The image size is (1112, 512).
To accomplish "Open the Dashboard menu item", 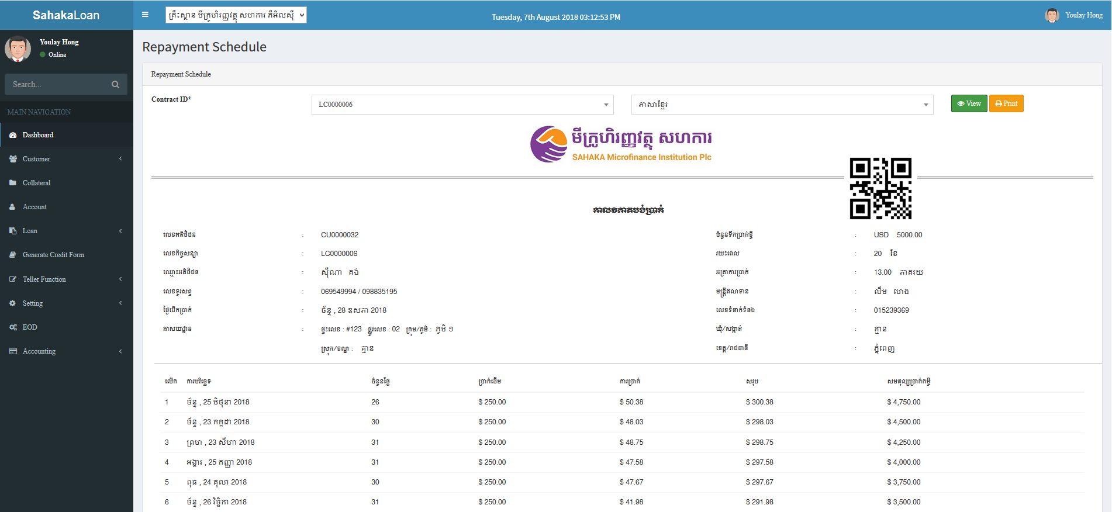I will tap(38, 135).
